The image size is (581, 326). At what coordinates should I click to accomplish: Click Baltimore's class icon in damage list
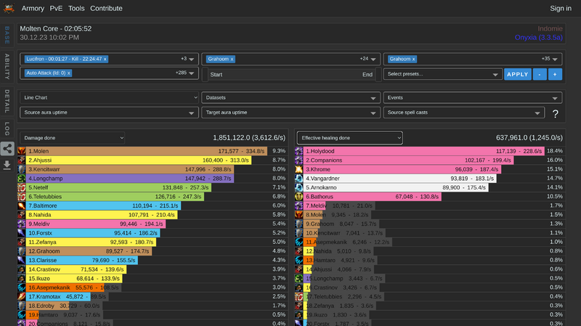tap(22, 206)
